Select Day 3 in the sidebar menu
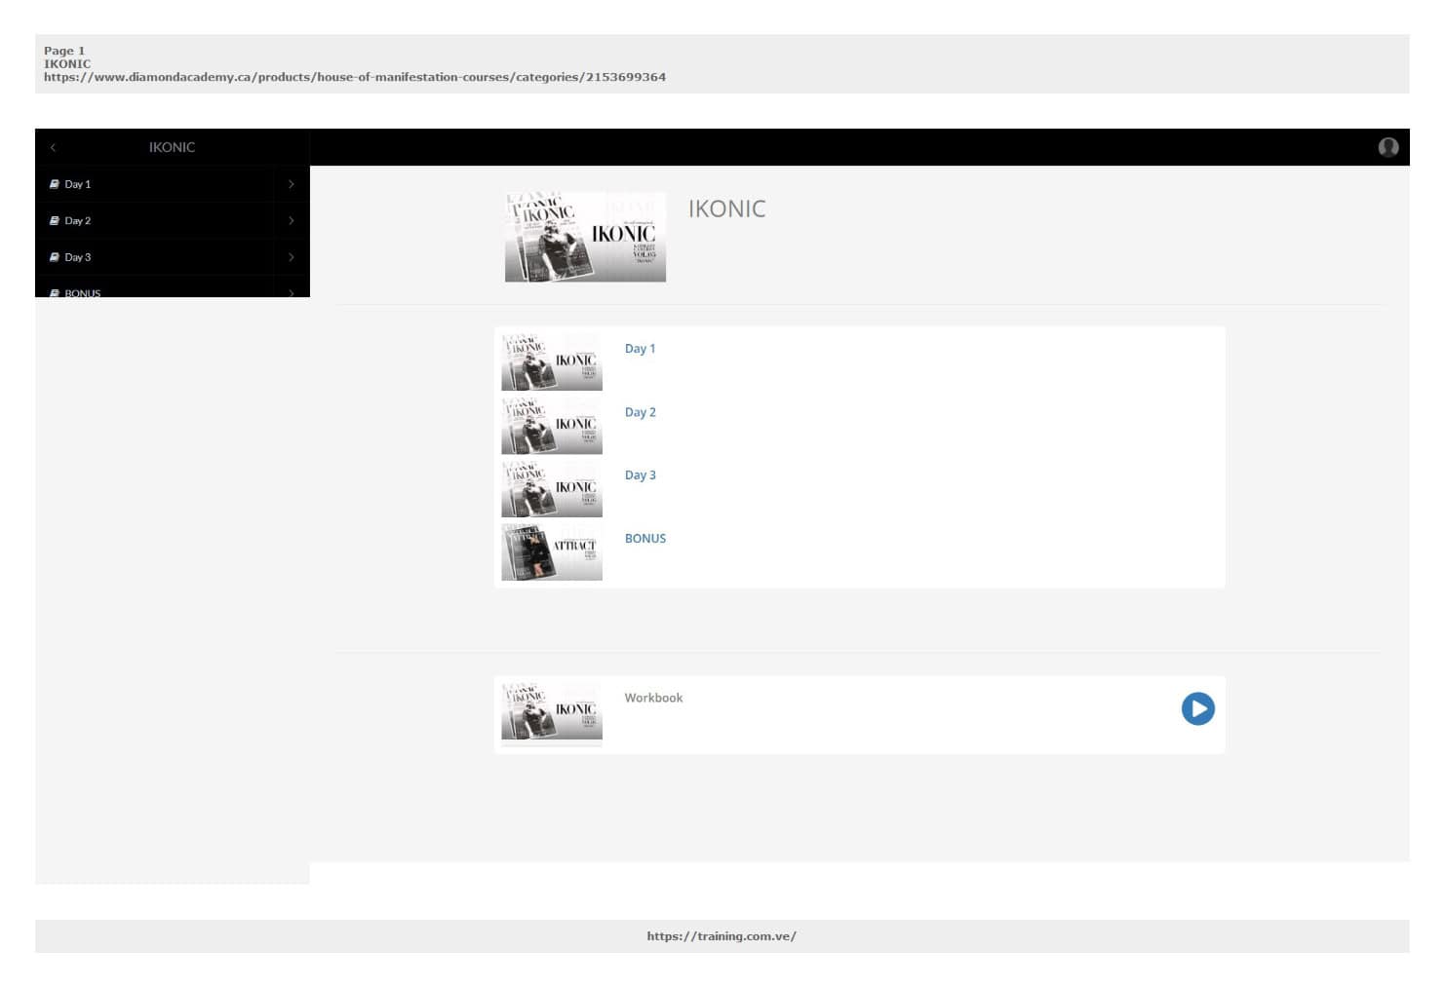The height and width of the screenshot is (987, 1445). coord(78,257)
